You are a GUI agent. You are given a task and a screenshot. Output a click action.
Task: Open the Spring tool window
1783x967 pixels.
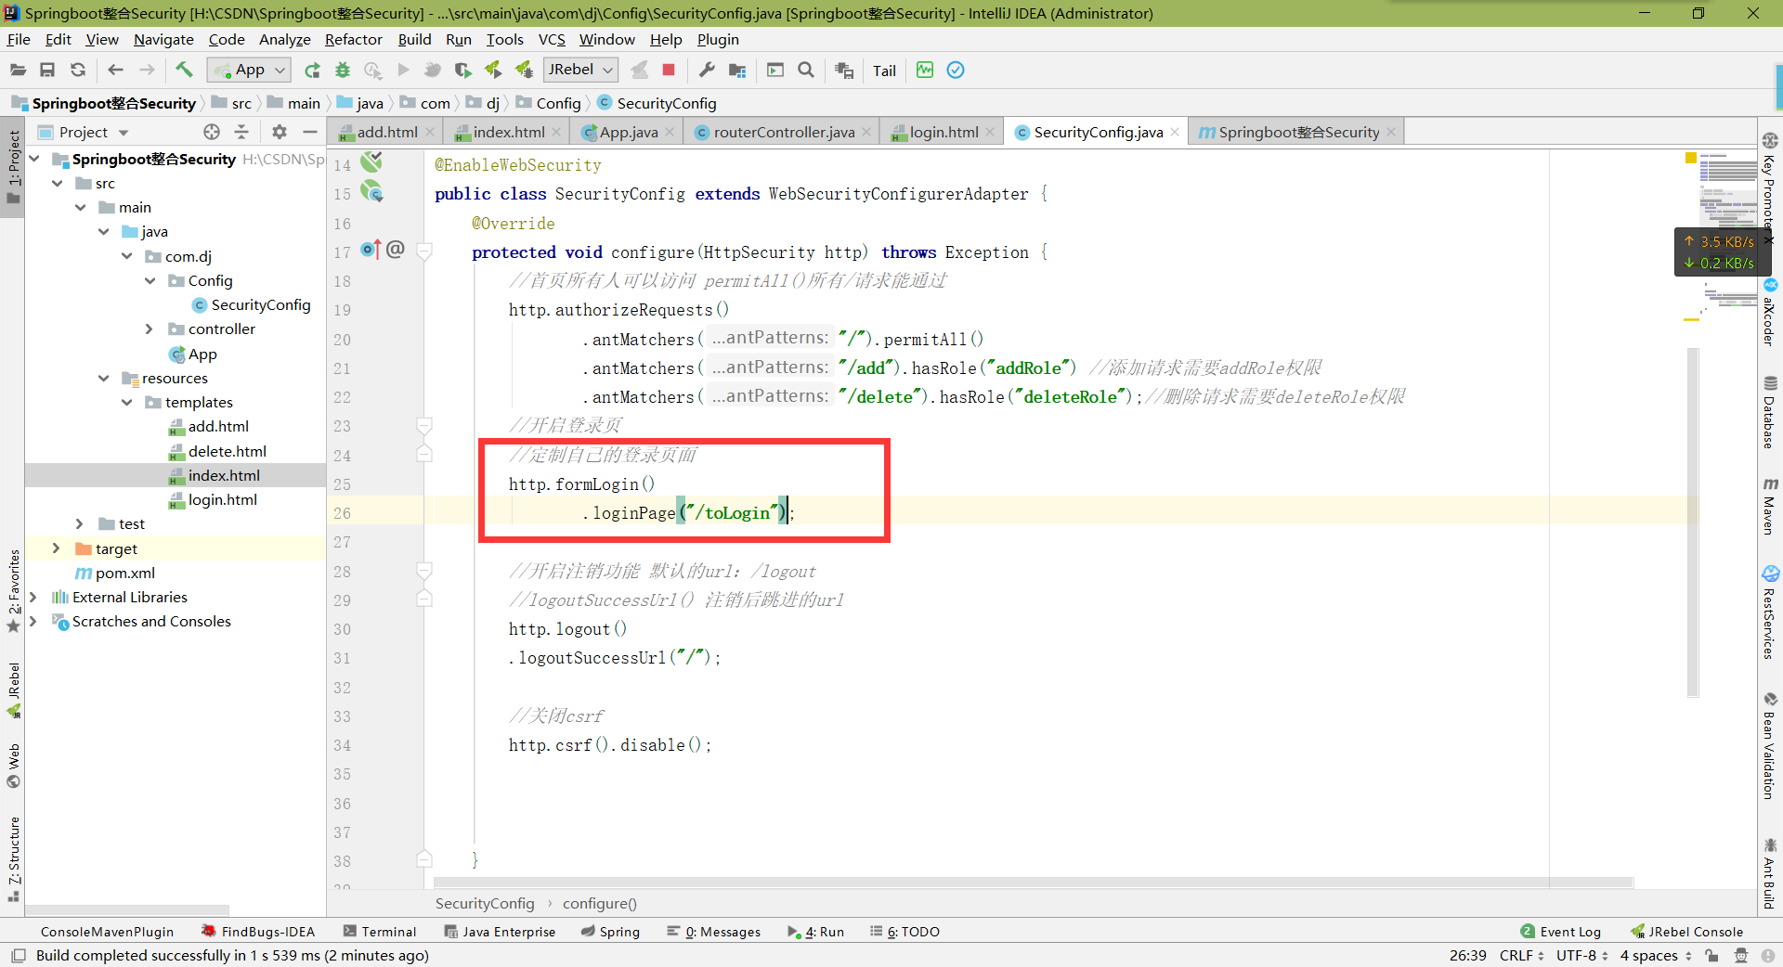(x=610, y=931)
